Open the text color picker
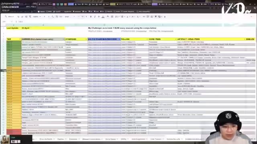The width and height of the screenshot is (257, 144). point(103,17)
